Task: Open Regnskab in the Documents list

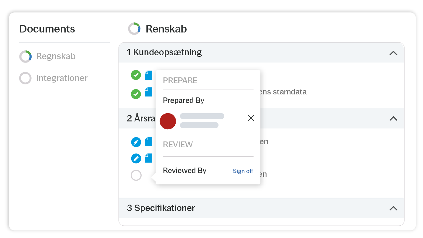Action: coord(56,56)
